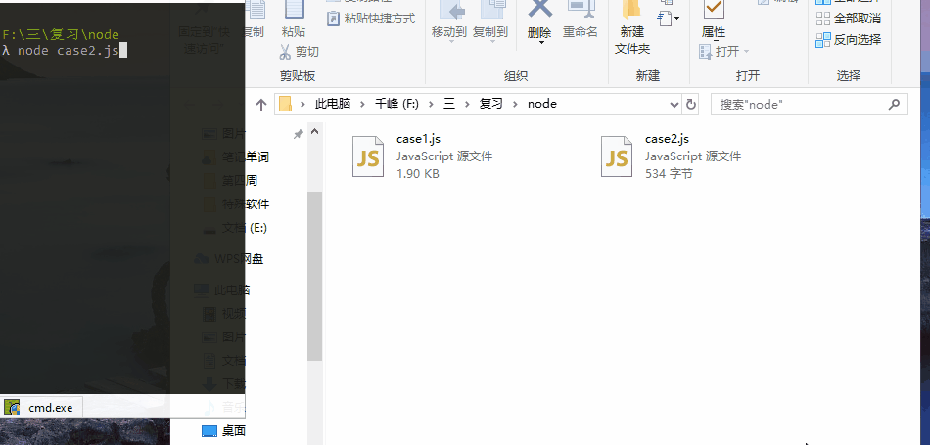930x445 pixels.
Task: Click the navigation pane scrollbar thumb
Action: point(314,276)
